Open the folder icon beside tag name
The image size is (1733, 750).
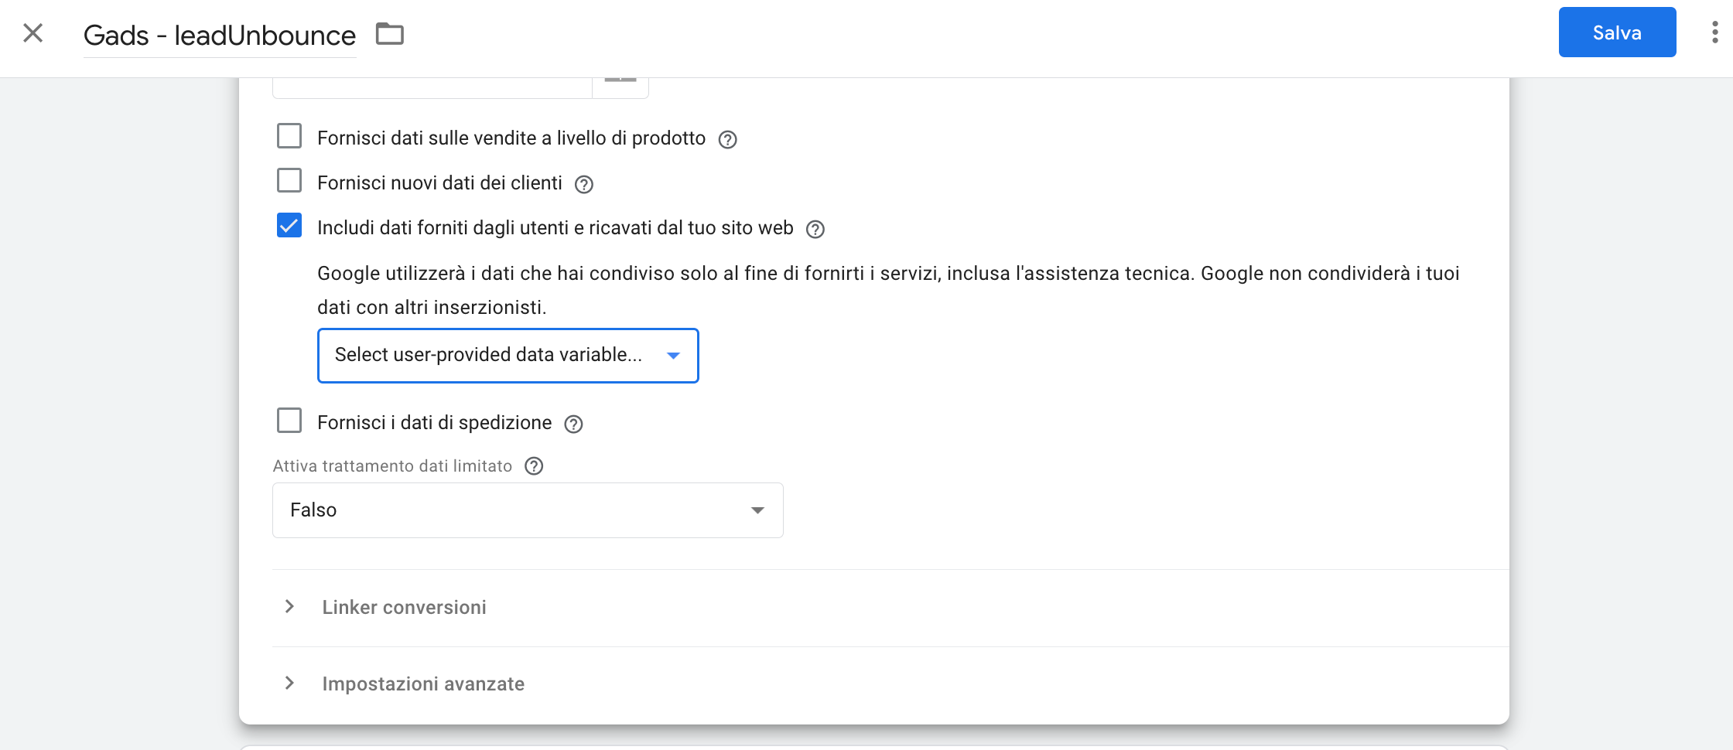click(390, 34)
